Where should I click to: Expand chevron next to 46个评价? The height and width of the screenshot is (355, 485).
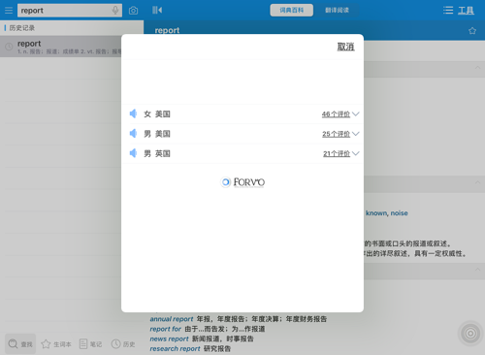356,114
